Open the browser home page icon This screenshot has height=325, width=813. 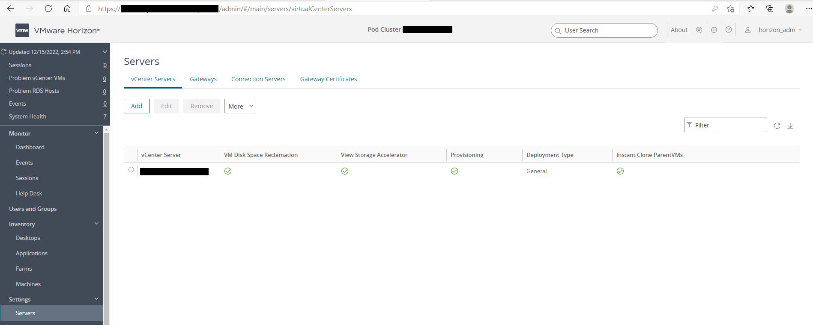67,9
